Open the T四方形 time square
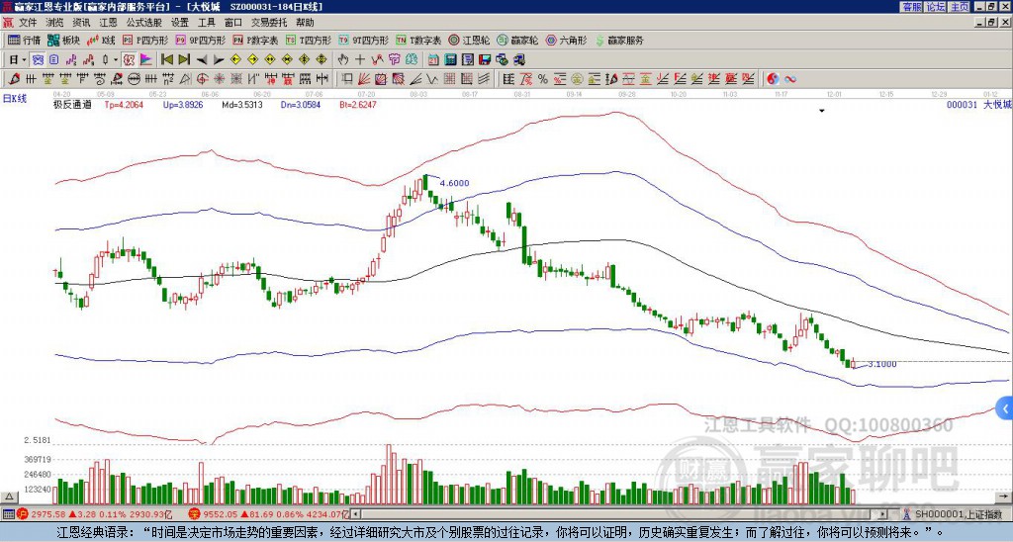 coord(309,40)
